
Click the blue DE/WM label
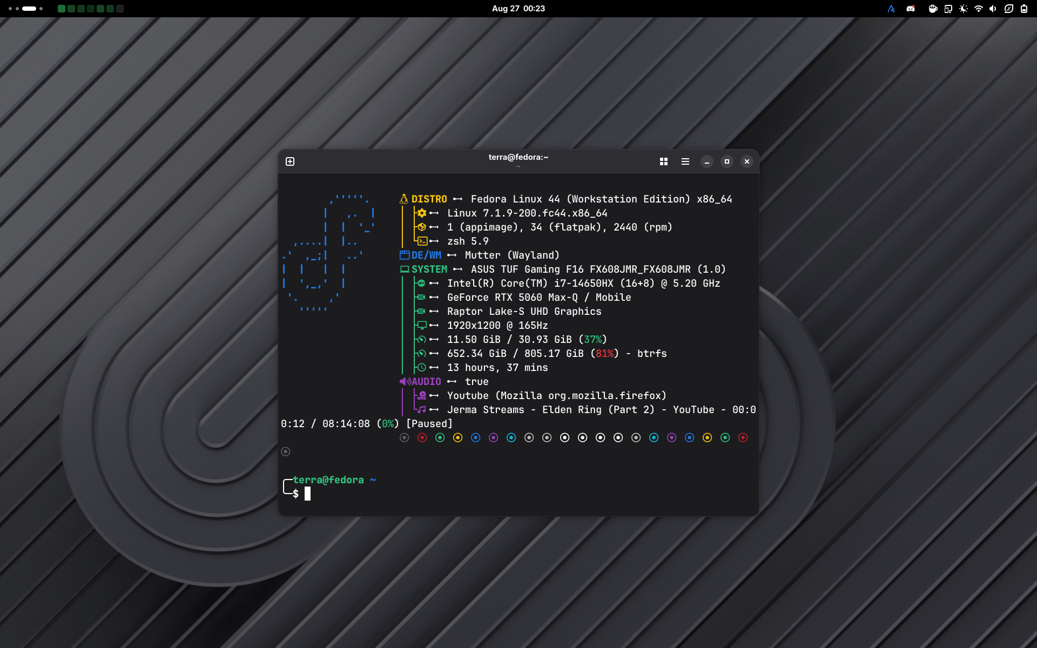click(x=427, y=255)
